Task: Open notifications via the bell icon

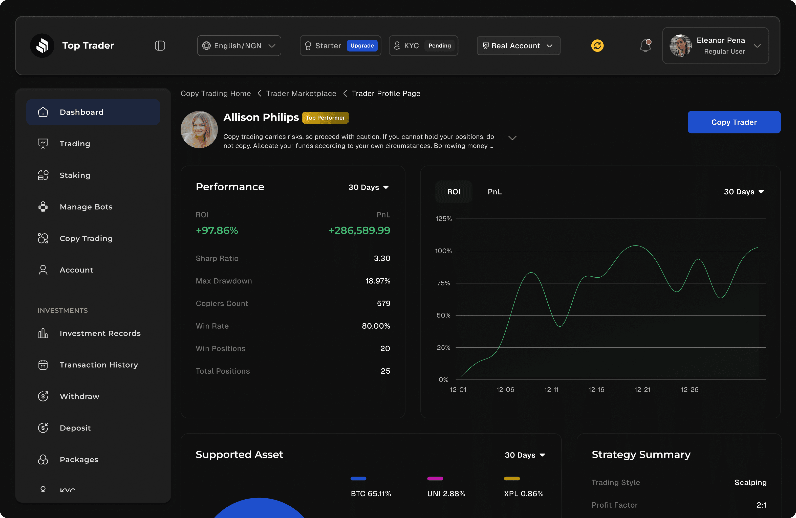Action: click(645, 46)
